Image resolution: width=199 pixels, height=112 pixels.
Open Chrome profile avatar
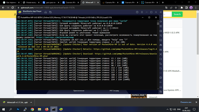[191, 7]
